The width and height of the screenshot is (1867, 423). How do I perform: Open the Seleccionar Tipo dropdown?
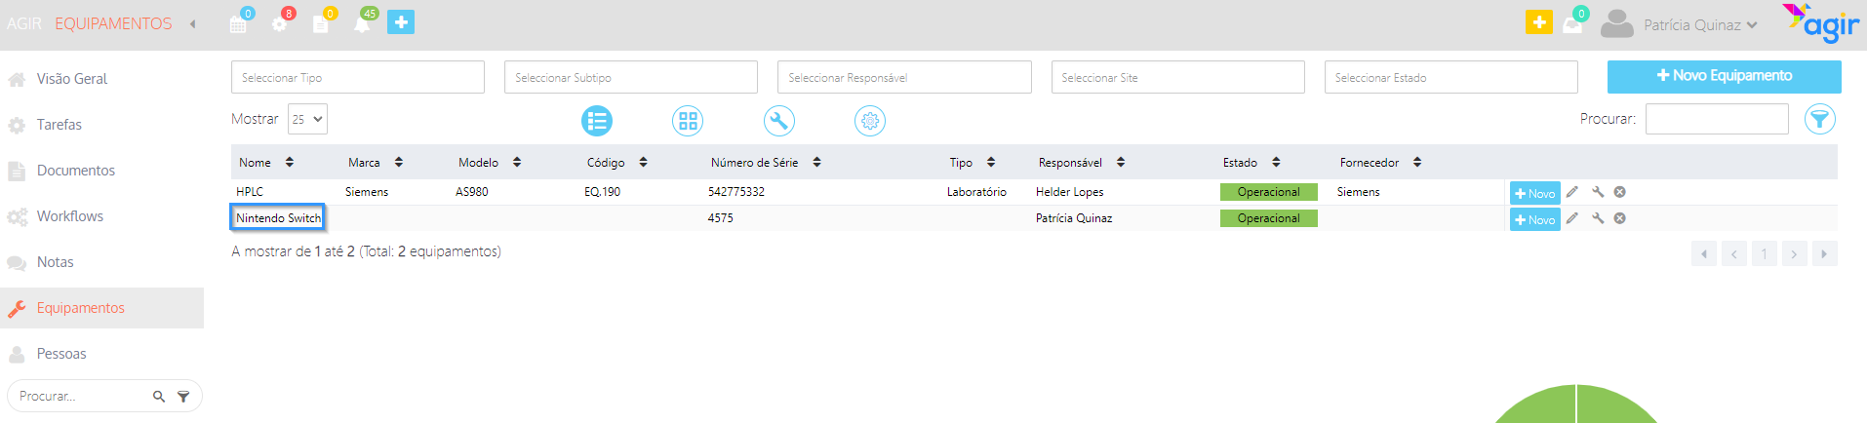pos(358,77)
